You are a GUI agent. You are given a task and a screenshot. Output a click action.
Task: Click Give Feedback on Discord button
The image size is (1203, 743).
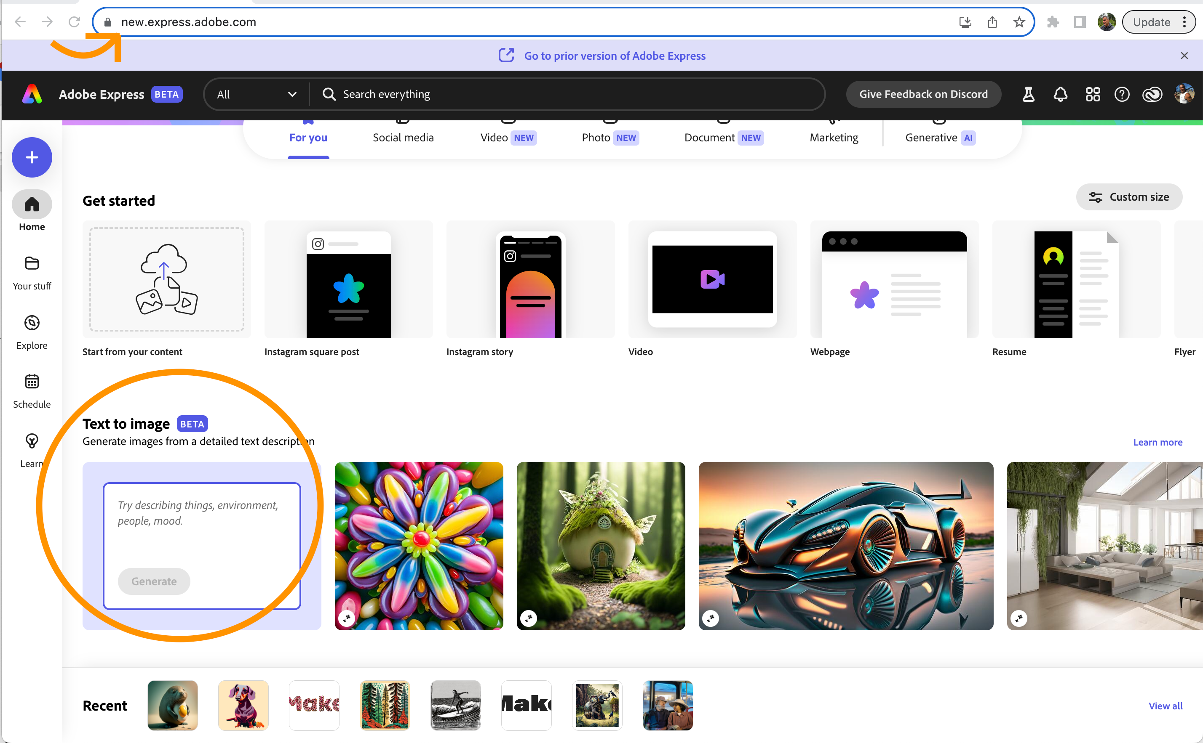[x=923, y=94]
